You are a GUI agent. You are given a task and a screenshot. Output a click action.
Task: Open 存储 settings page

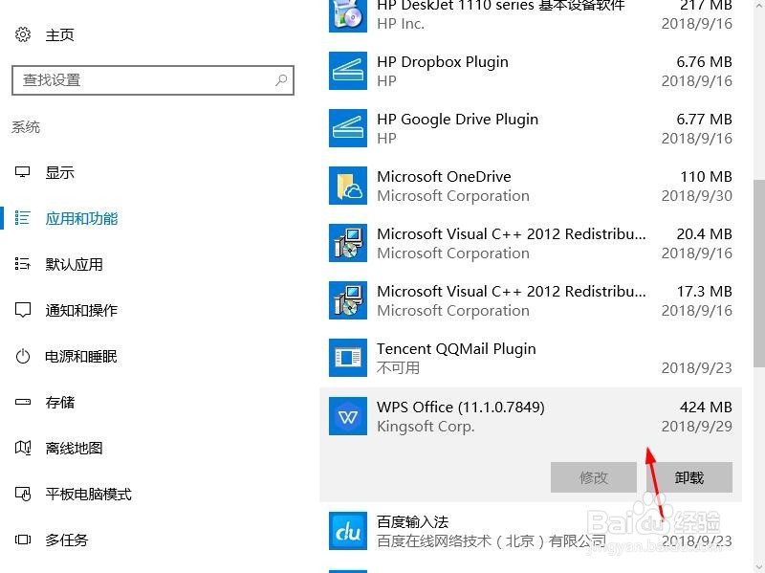click(59, 402)
